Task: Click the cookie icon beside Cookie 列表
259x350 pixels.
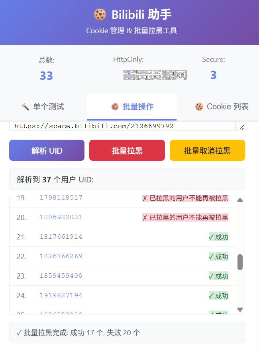Action: tap(199, 107)
